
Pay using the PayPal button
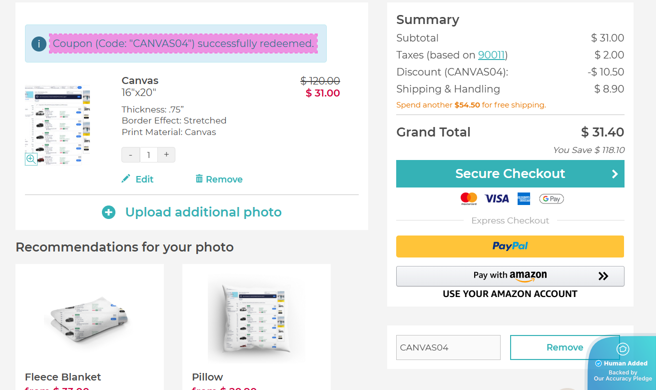(x=510, y=246)
